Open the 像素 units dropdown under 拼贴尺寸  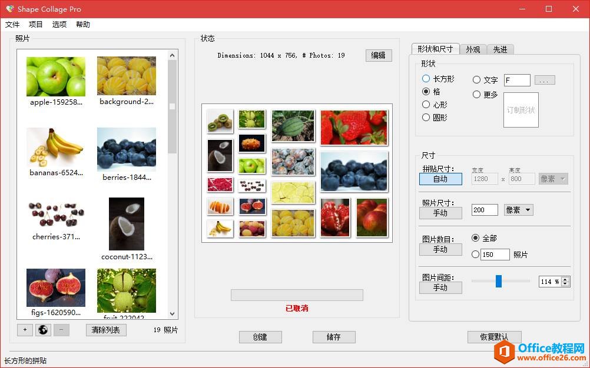point(552,179)
